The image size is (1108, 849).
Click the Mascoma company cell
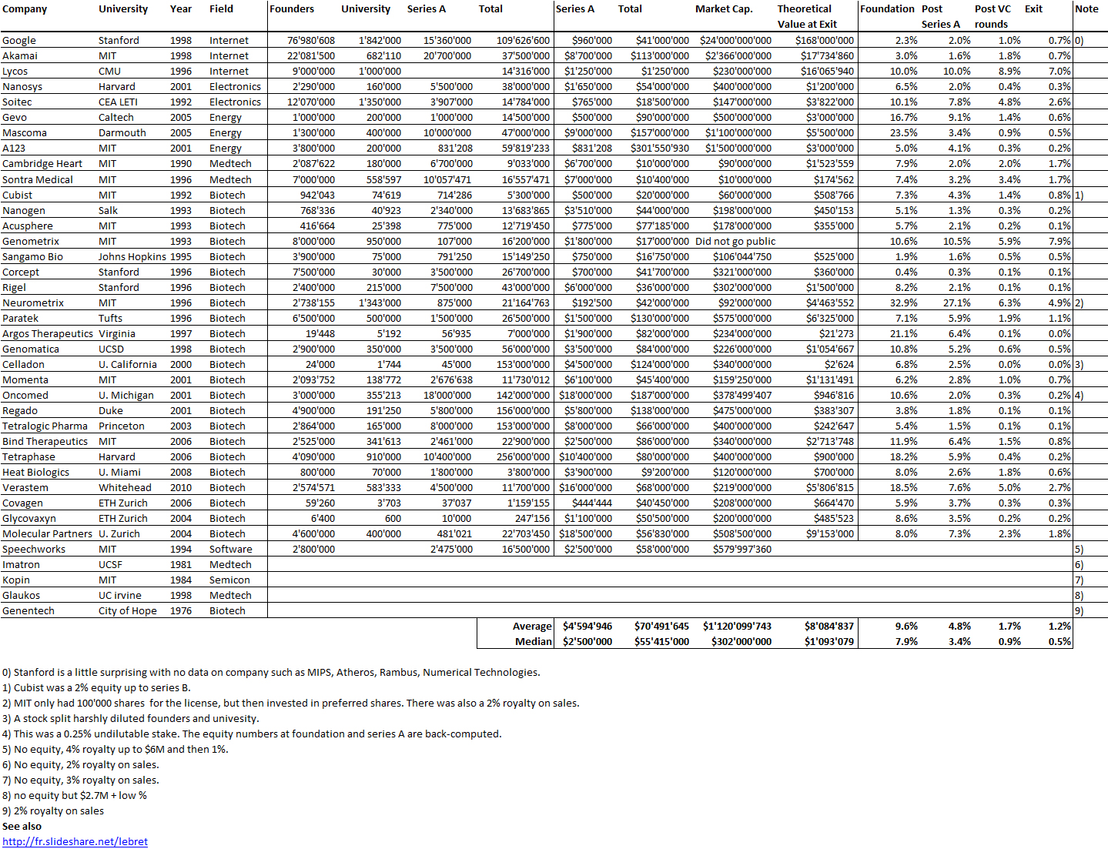(25, 132)
